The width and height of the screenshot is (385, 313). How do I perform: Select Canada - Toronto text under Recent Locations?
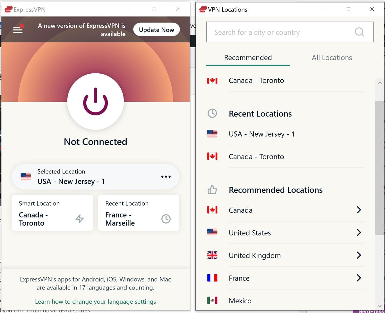(256, 157)
